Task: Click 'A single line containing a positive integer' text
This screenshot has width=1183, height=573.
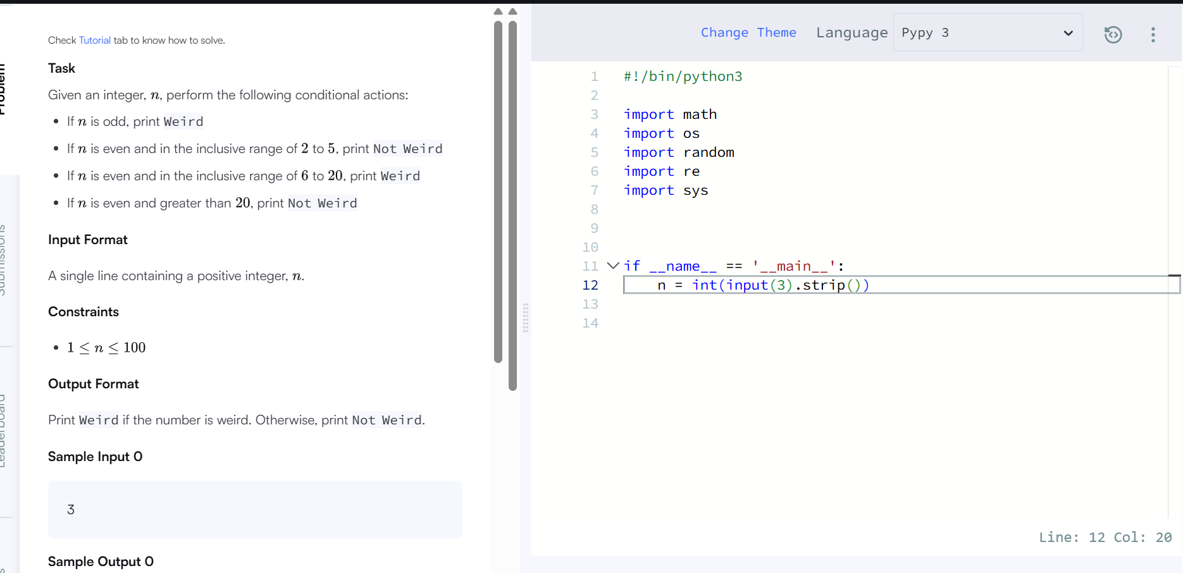Action: [x=176, y=276]
